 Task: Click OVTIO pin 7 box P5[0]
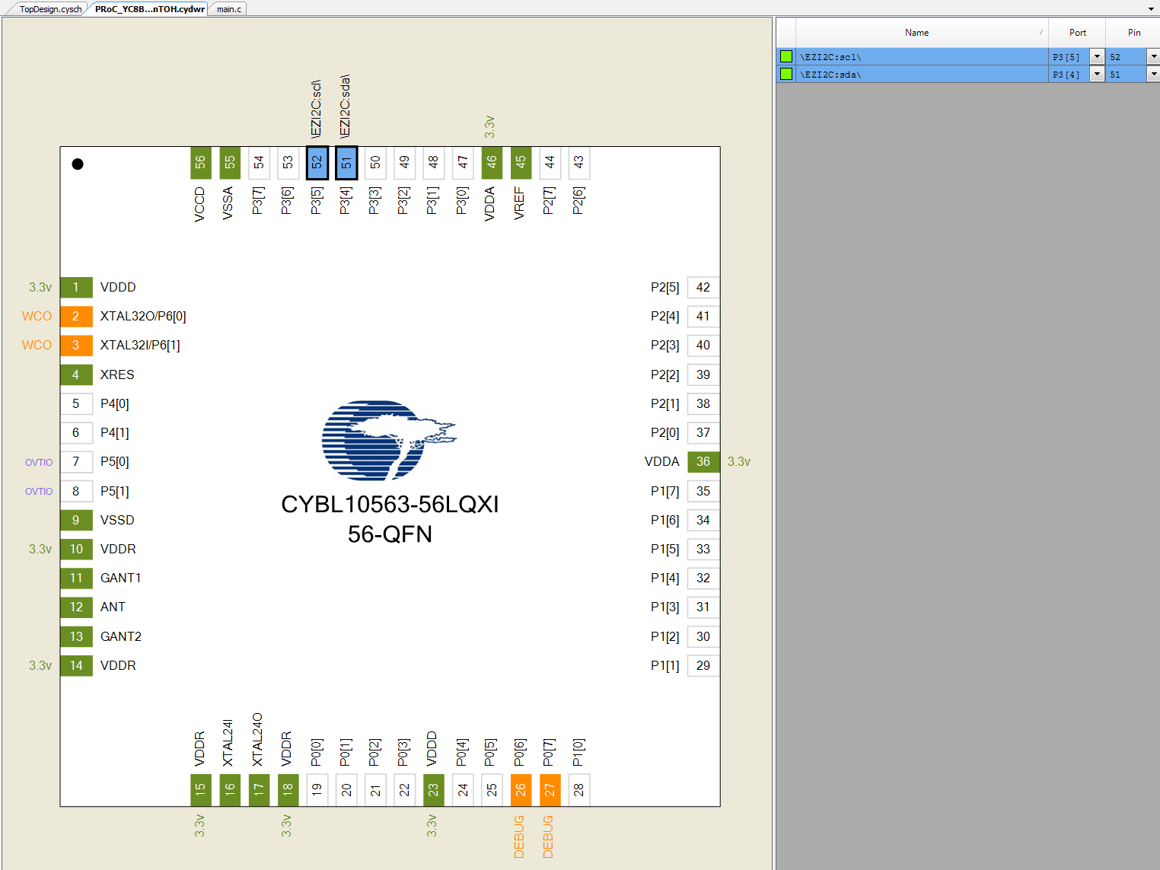pyautogui.click(x=76, y=462)
